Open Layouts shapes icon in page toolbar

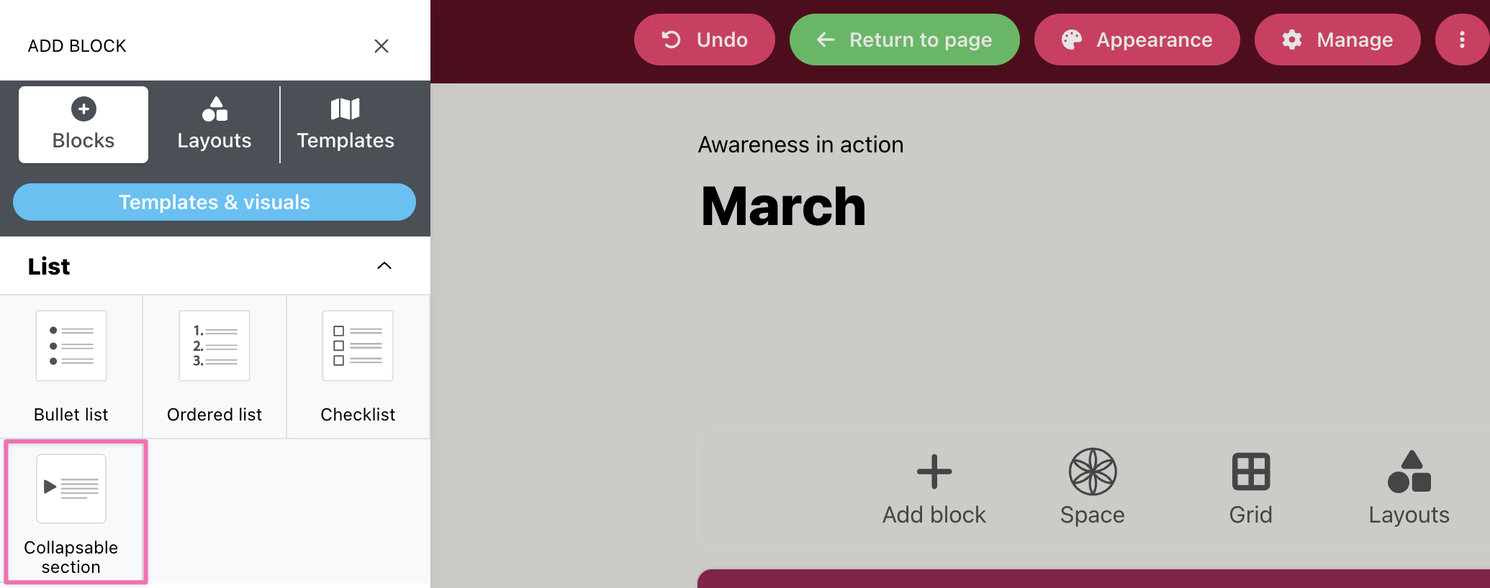(1409, 472)
